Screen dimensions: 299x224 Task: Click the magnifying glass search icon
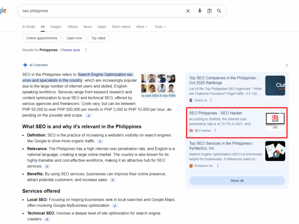(x=219, y=11)
